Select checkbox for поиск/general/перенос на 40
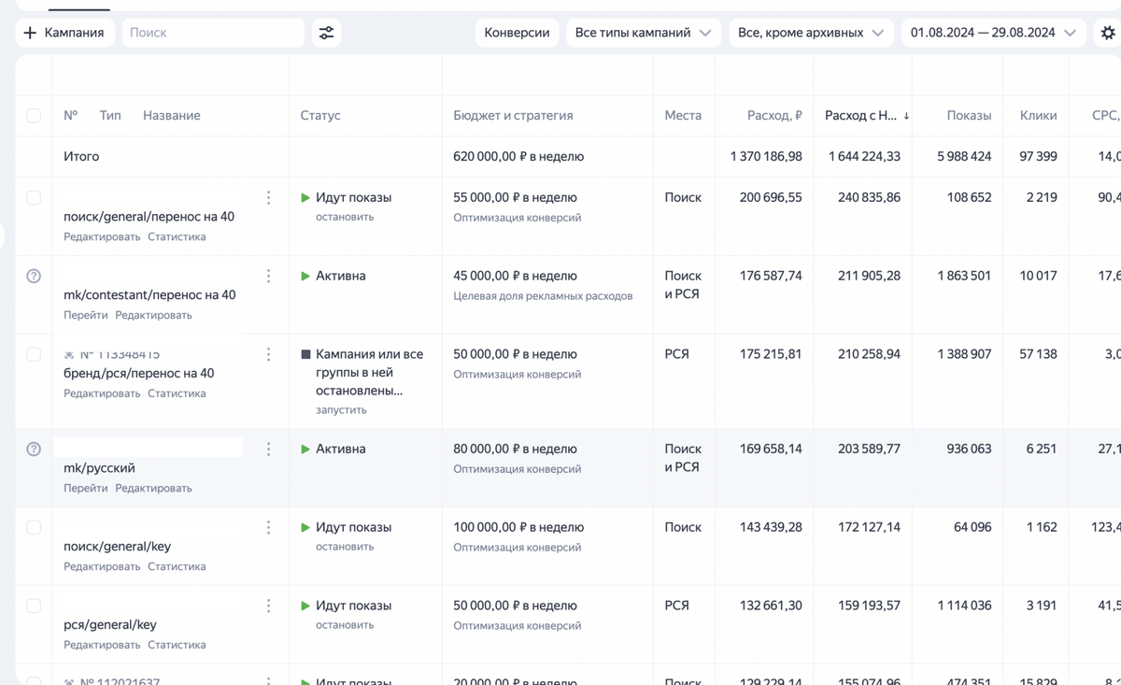 click(x=34, y=198)
